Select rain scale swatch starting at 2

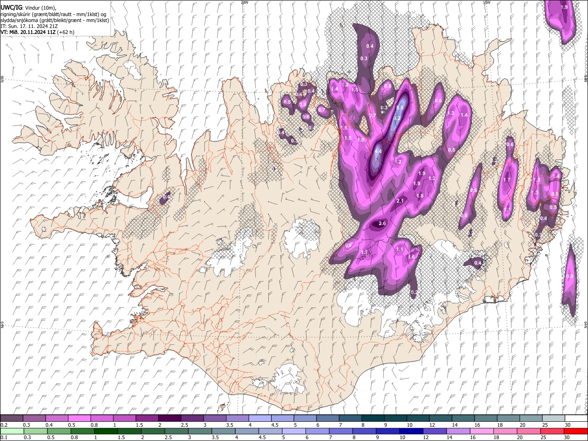click(153, 431)
